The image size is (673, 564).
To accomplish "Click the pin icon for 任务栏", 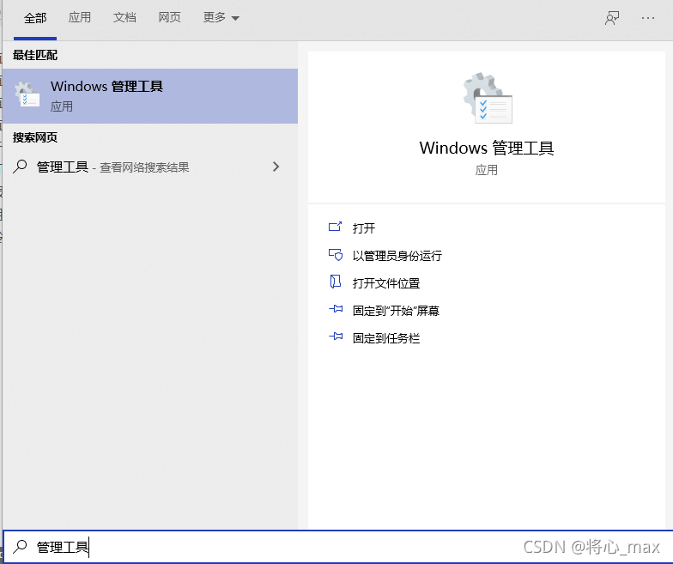I will [x=336, y=337].
